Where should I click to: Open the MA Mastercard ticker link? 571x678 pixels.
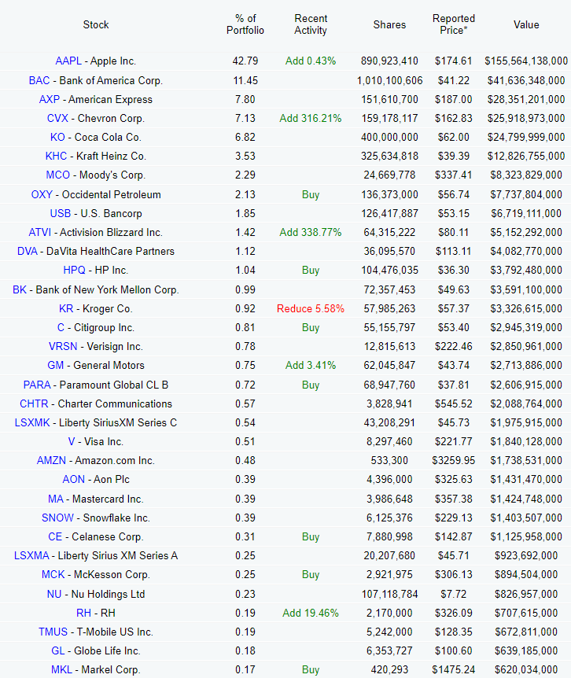coord(56,499)
